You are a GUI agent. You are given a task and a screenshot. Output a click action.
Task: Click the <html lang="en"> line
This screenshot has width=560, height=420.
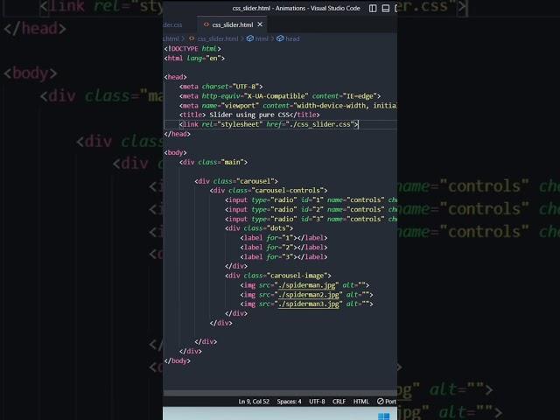pos(194,59)
